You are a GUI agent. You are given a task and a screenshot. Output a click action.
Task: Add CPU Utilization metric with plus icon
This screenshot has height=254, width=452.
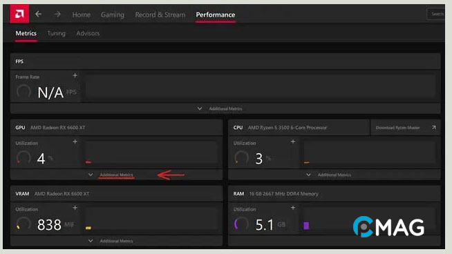coord(293,141)
